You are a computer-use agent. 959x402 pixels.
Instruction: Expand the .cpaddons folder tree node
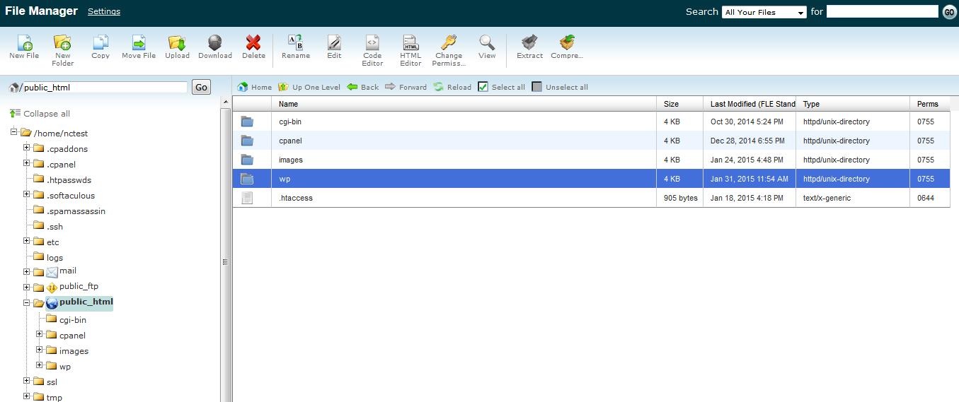[27, 148]
